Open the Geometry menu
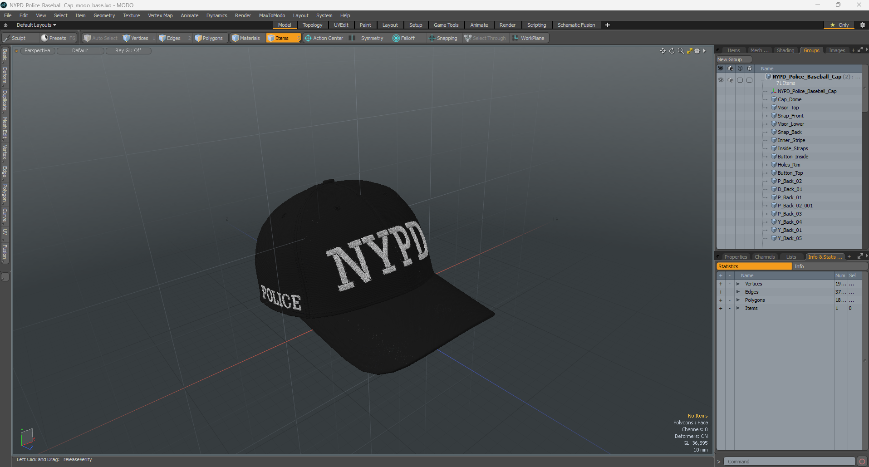 [104, 15]
